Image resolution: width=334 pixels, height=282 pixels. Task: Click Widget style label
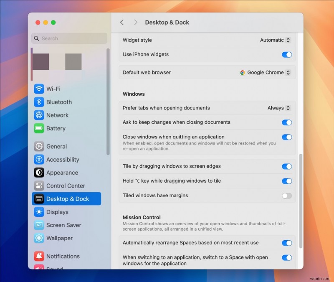click(137, 40)
